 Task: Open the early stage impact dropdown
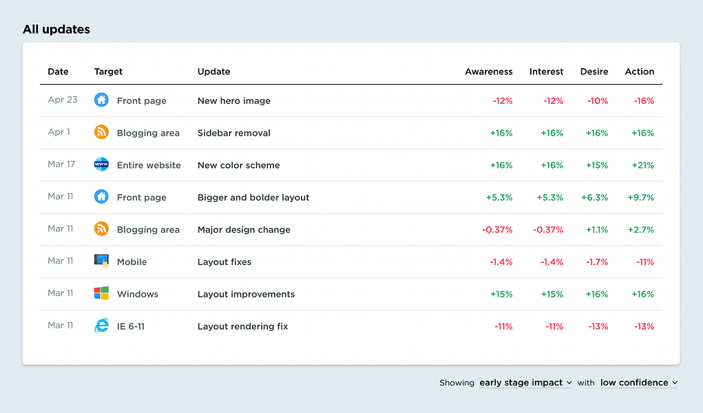point(525,383)
